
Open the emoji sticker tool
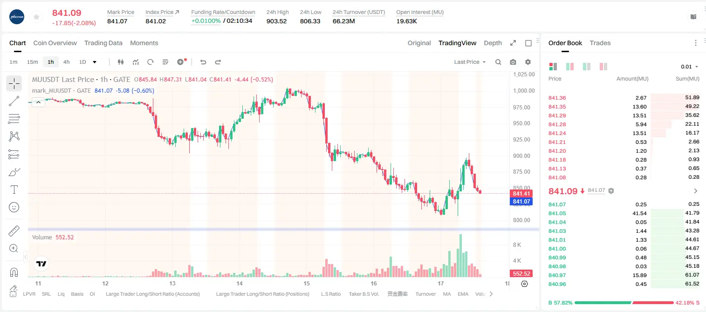14,207
